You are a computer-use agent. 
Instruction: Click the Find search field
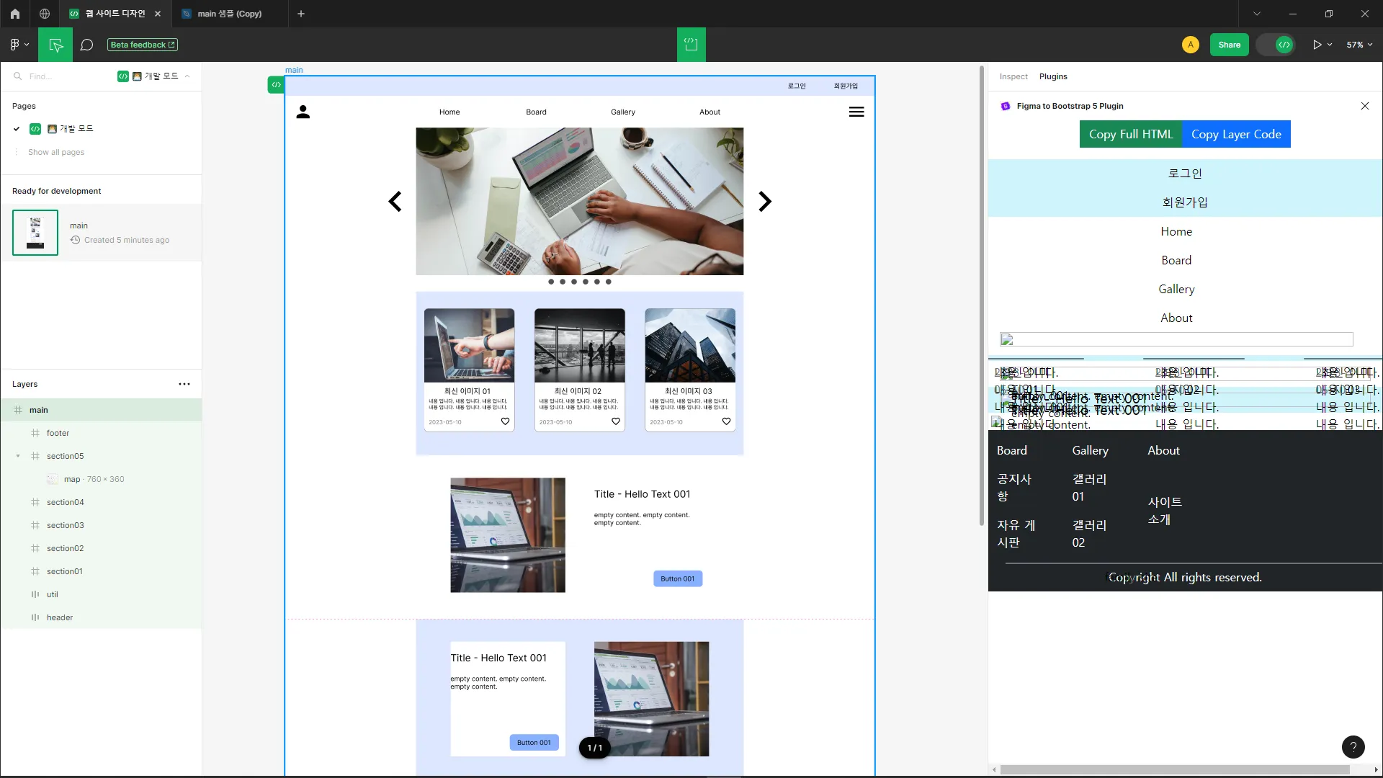click(x=65, y=76)
